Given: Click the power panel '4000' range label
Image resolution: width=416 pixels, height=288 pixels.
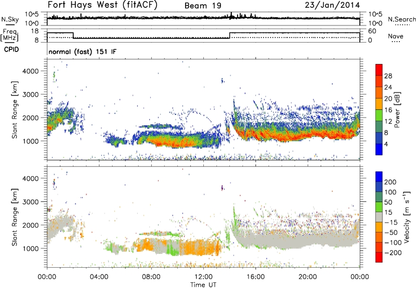Looking at the screenshot, I should [x=30, y=71].
